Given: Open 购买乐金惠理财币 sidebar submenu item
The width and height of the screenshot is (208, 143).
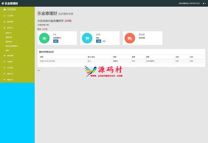Looking at the screenshot, I should click(x=12, y=46).
